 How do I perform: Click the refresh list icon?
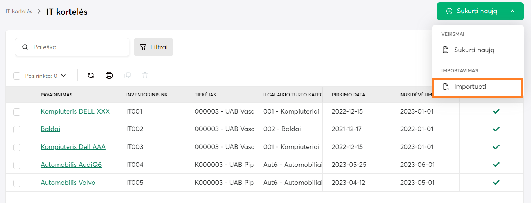91,76
